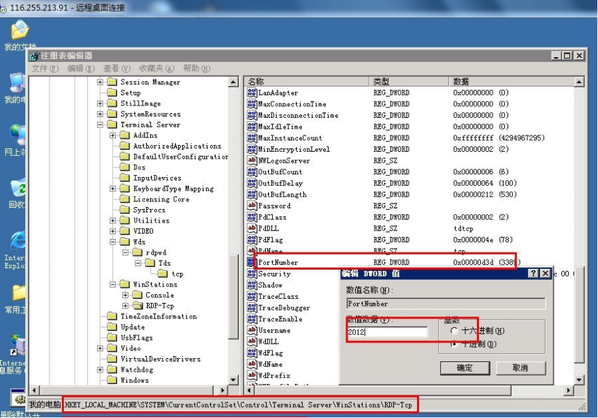
Task: Click the value data input field
Action: tap(387, 332)
